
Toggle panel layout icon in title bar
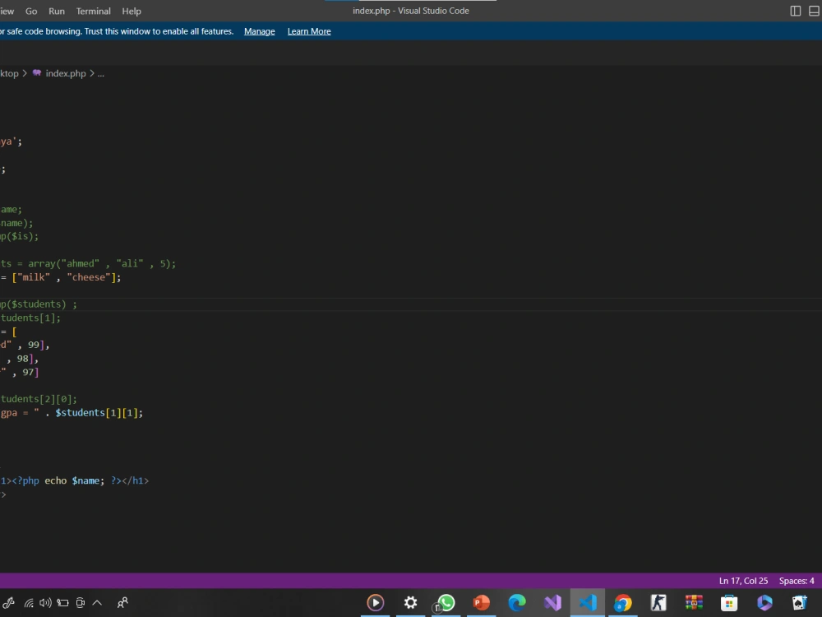[x=814, y=11]
